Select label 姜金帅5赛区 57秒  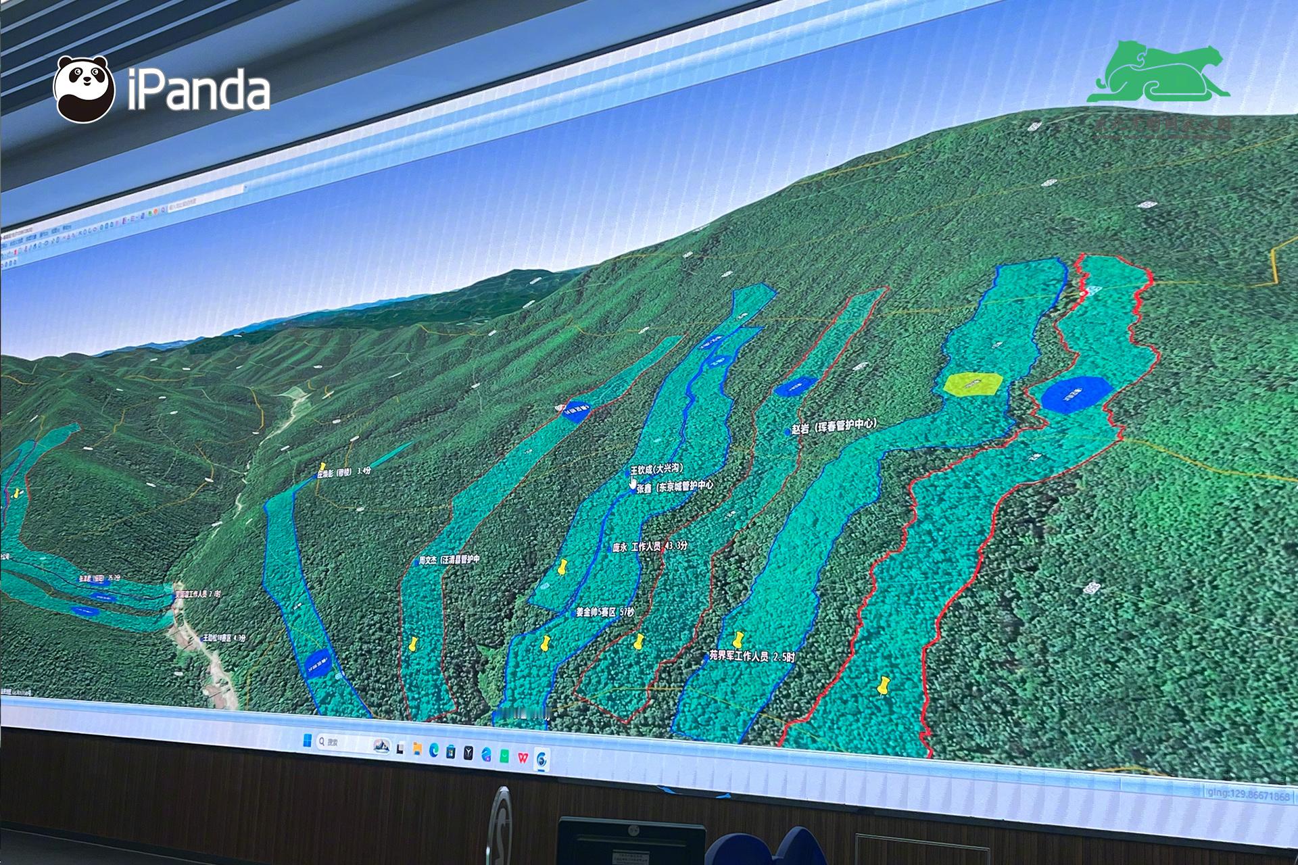pyautogui.click(x=605, y=612)
